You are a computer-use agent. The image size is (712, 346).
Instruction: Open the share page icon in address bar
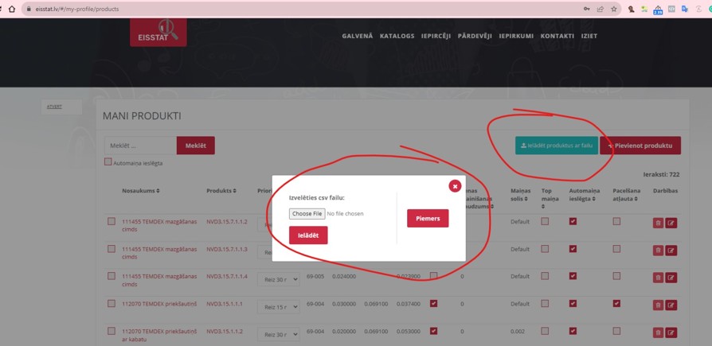point(601,9)
